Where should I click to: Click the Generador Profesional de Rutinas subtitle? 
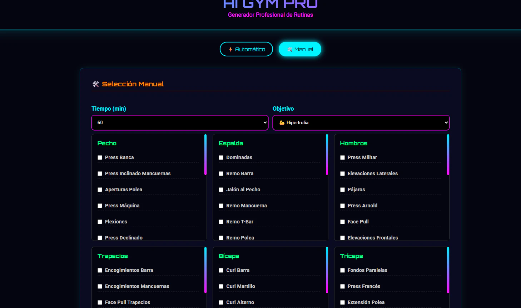[271, 15]
